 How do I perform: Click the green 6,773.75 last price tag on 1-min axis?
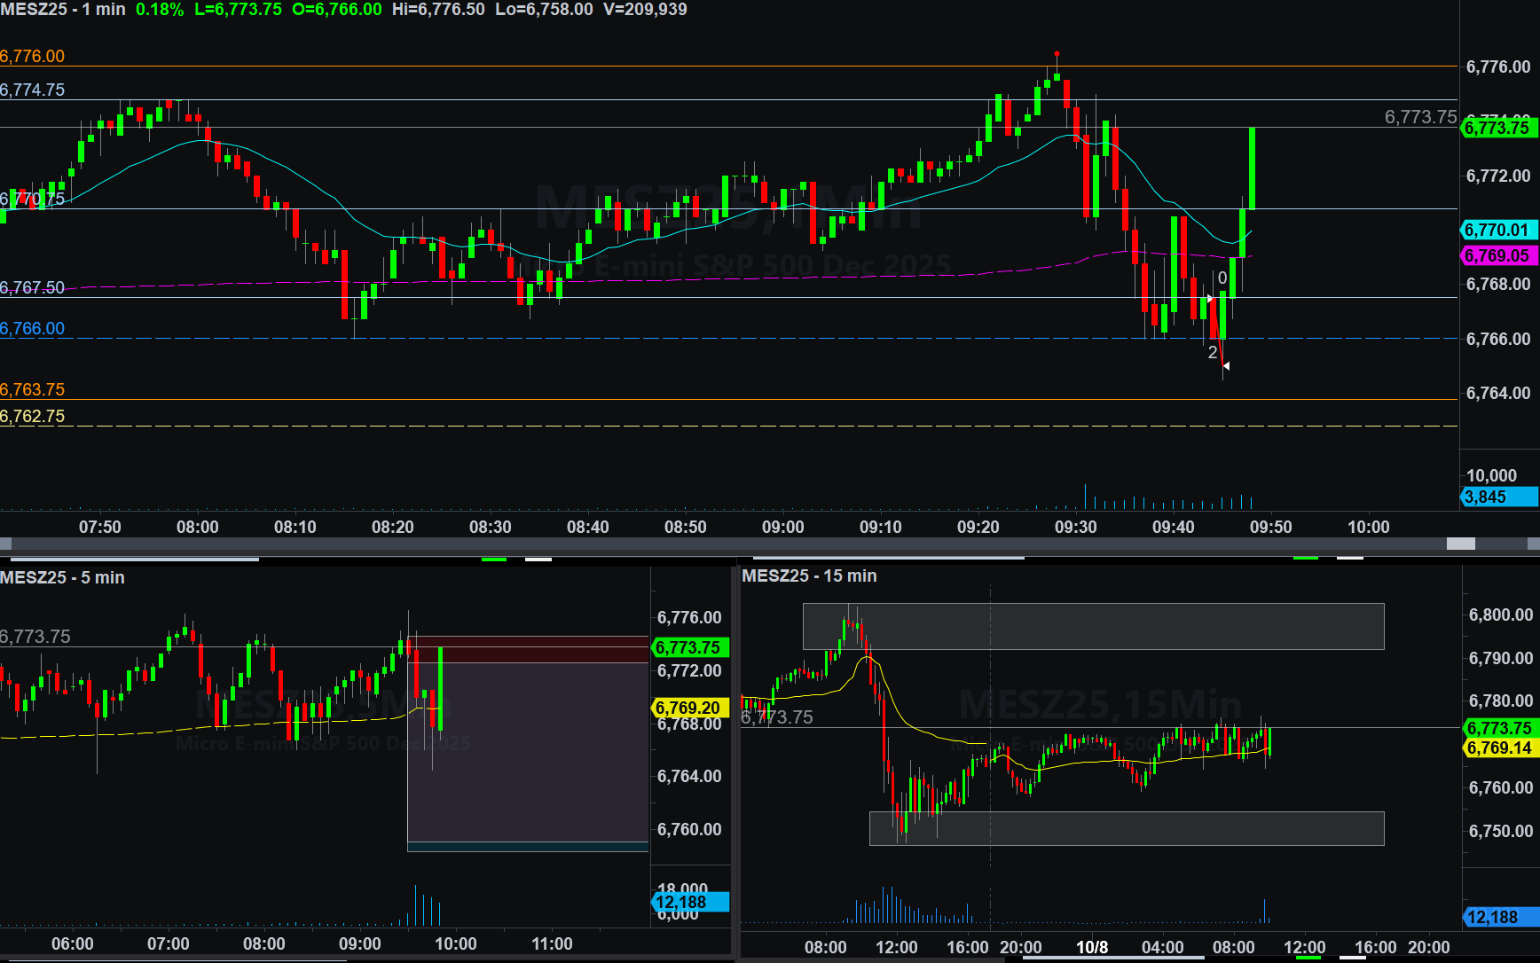pyautogui.click(x=1497, y=128)
